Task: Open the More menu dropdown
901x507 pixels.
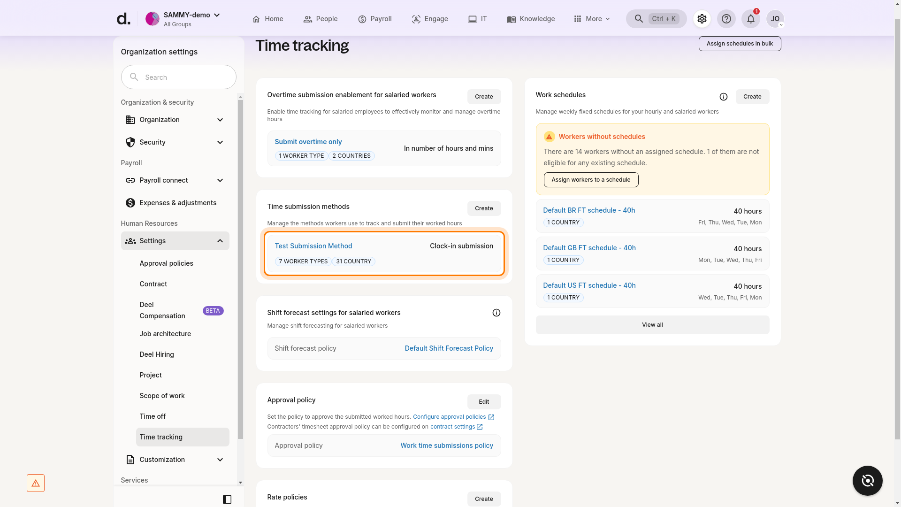Action: pyautogui.click(x=592, y=19)
